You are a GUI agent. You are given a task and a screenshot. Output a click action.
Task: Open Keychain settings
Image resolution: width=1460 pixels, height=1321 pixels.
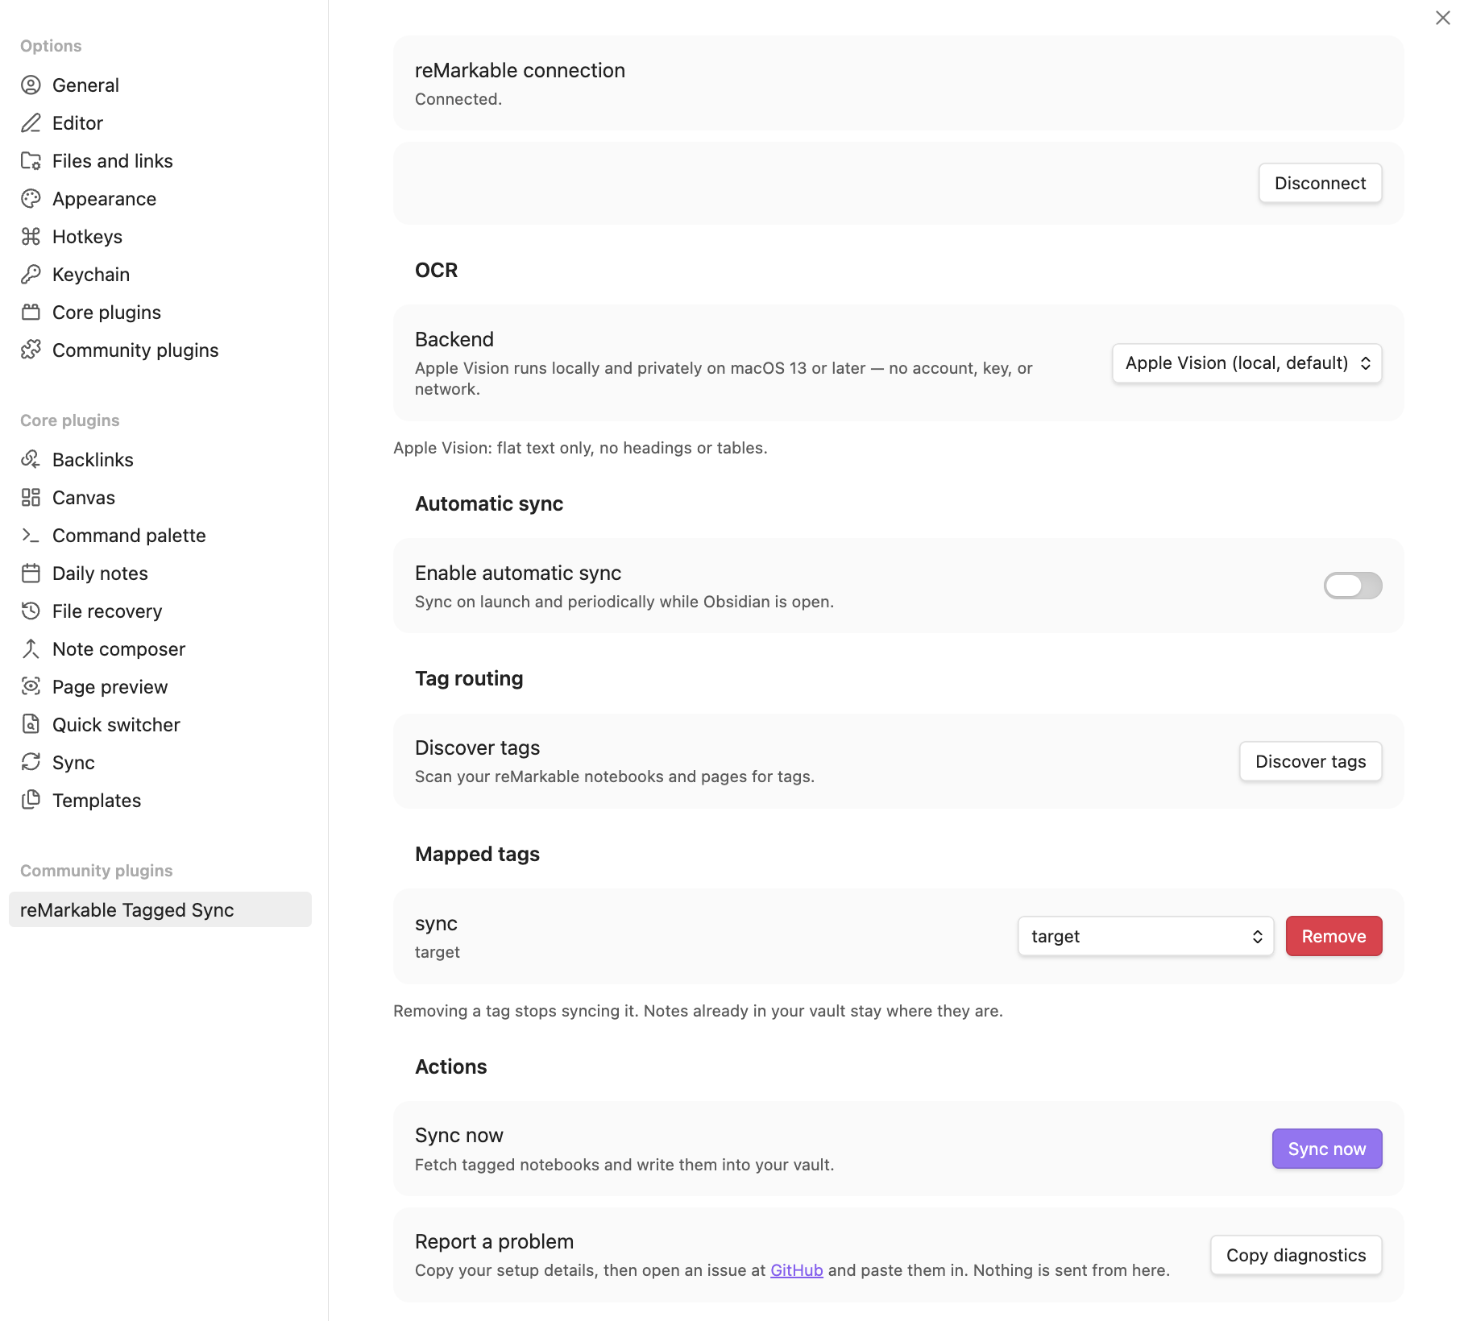[160, 275]
